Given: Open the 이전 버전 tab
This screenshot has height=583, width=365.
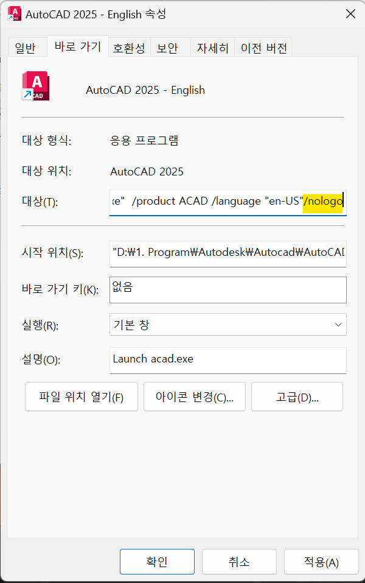Looking at the screenshot, I should point(263,48).
